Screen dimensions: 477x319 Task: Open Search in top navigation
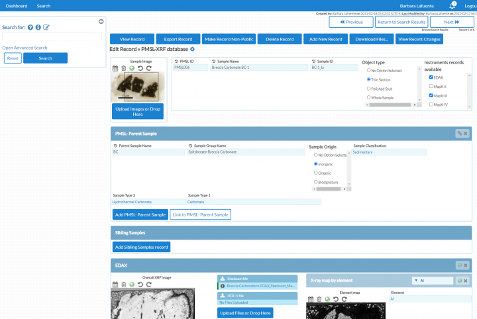(x=44, y=6)
